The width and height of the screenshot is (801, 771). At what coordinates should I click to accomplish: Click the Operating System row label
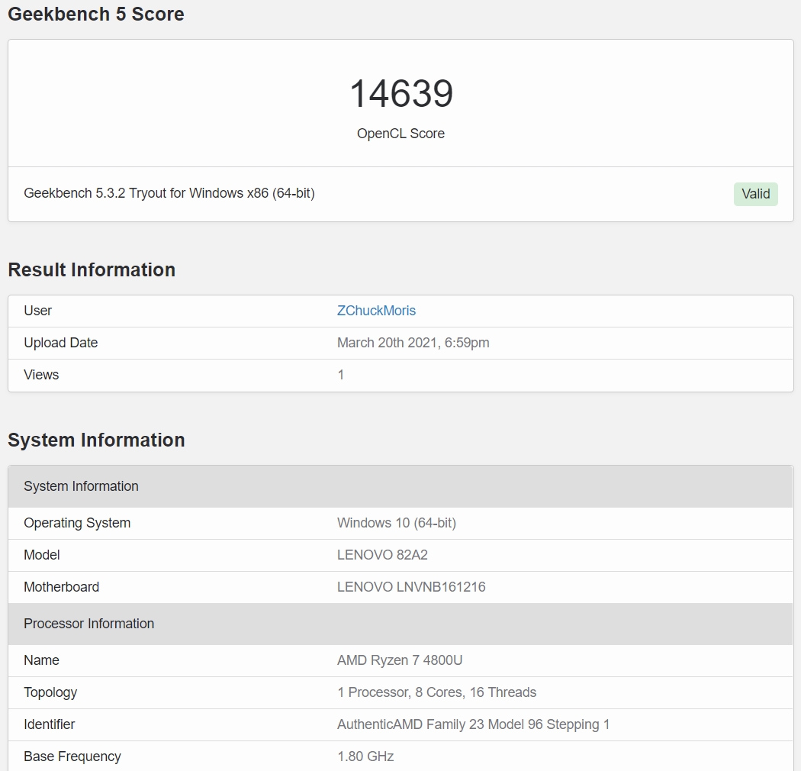pos(77,523)
